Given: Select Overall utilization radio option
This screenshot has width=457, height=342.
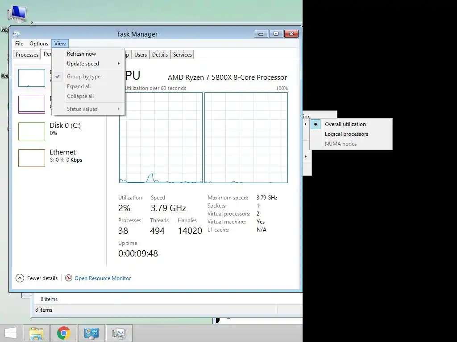Looking at the screenshot, I should click(351, 124).
